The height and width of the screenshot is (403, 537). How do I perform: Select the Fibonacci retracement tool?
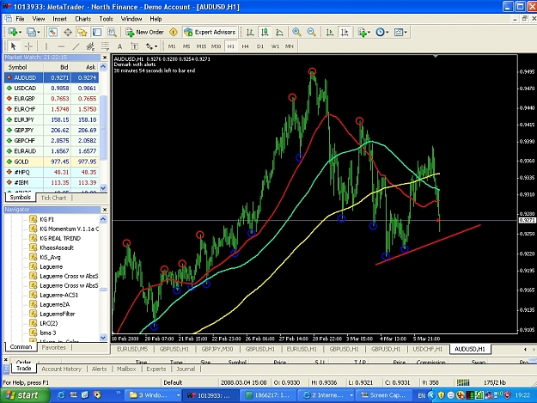(x=105, y=46)
